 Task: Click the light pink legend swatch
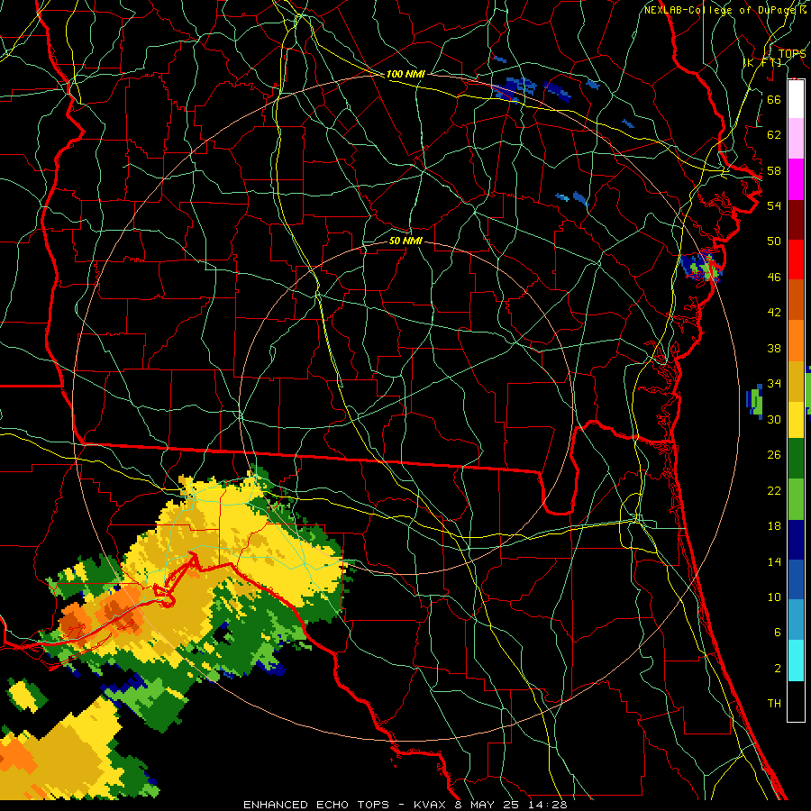[796, 139]
